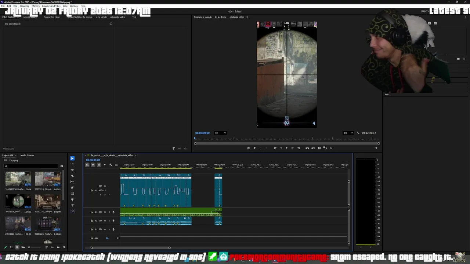This screenshot has width=470, height=264.
Task: Switch to the Lumetri Scopes tab
Action: [x=29, y=17]
